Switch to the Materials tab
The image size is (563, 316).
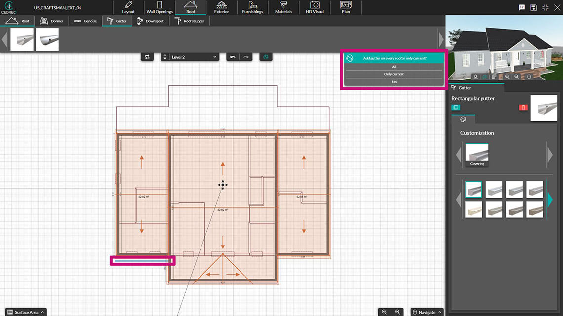coord(283,7)
